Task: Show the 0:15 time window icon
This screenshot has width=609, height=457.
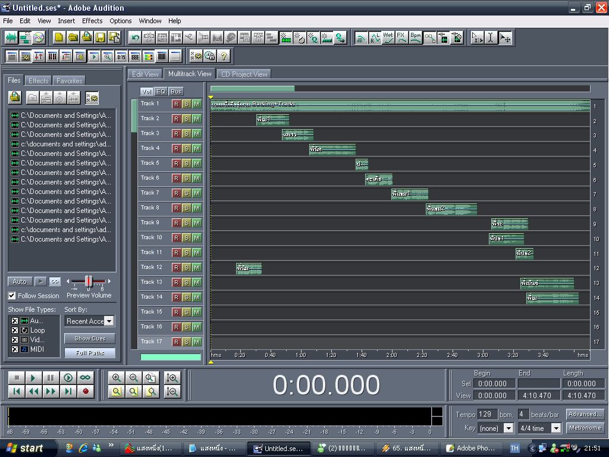Action: click(x=121, y=57)
